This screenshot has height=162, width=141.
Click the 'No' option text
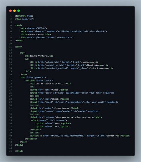[x=57, y=127]
